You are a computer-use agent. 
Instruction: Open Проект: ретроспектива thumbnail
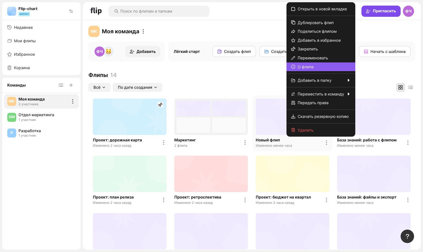[x=211, y=174]
